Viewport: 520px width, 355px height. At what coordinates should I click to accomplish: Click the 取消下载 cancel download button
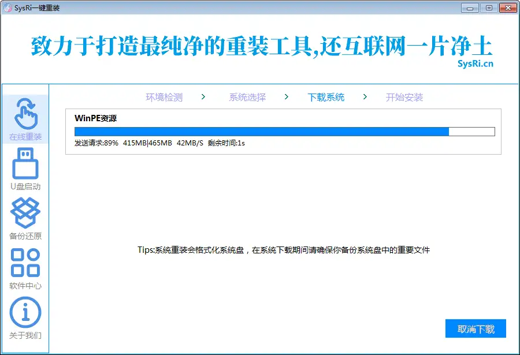pos(476,328)
